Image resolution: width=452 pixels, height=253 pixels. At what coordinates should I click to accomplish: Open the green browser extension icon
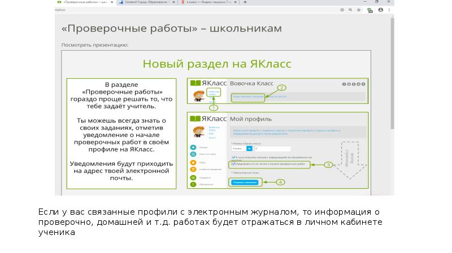click(x=370, y=10)
